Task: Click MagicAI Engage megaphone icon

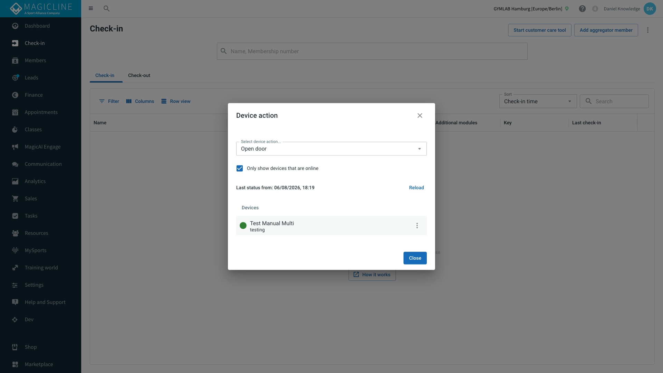Action: click(15, 147)
